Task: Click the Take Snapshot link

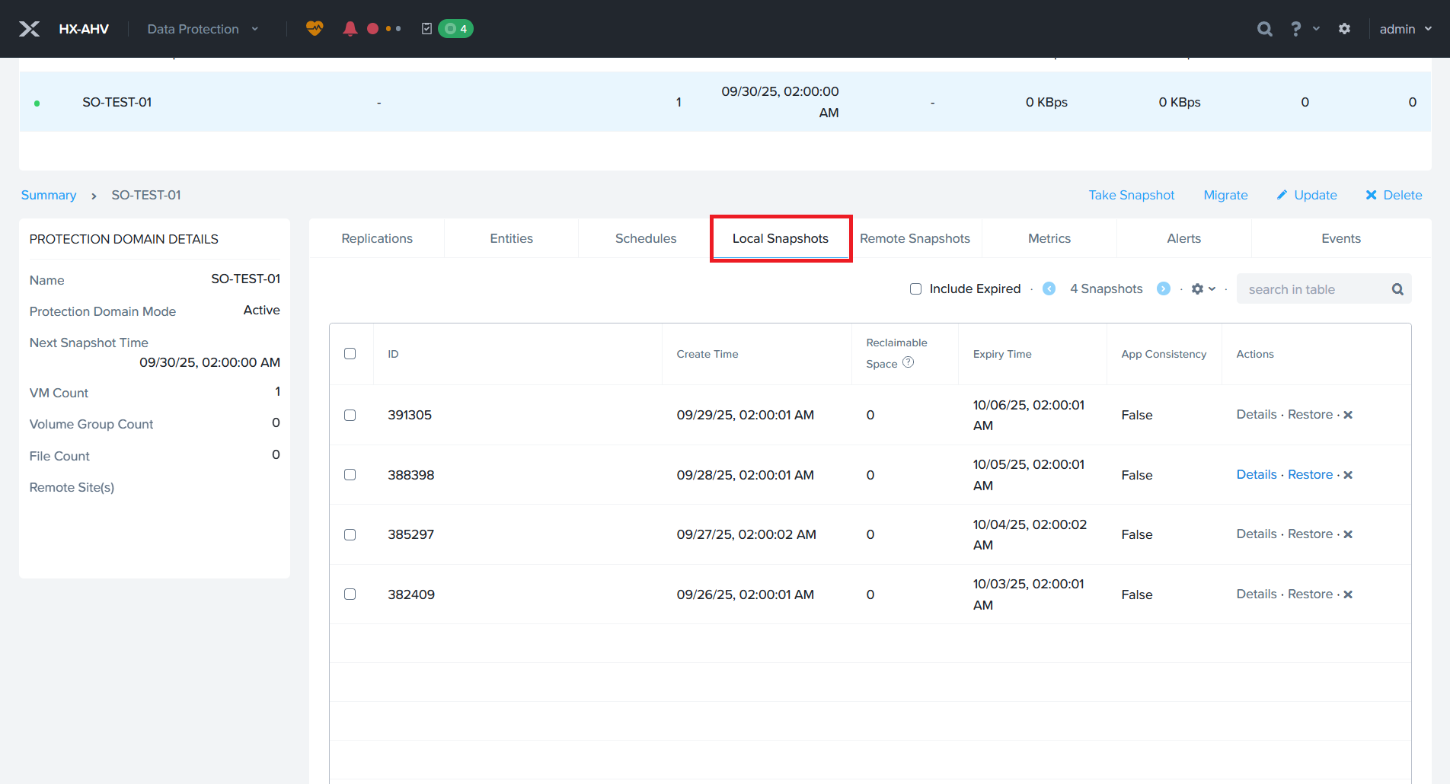Action: (x=1131, y=196)
